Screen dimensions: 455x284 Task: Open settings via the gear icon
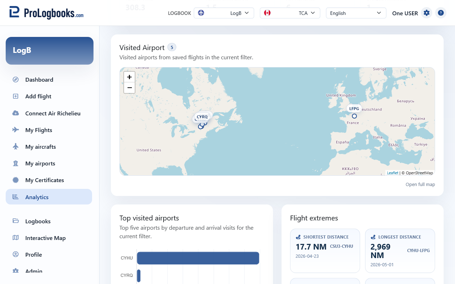pos(427,13)
